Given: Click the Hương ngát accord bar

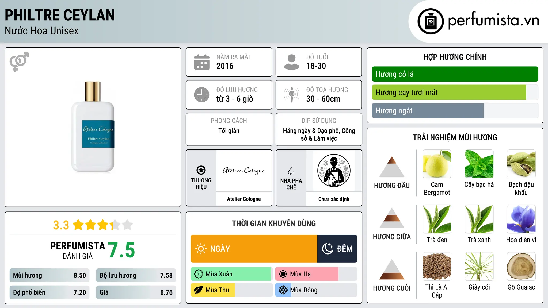Looking at the screenshot, I should pos(455,110).
